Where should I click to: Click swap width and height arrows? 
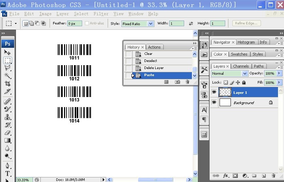pos(191,24)
